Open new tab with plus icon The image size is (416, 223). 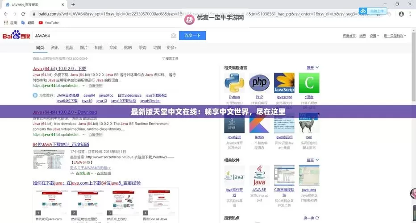(73, 4)
